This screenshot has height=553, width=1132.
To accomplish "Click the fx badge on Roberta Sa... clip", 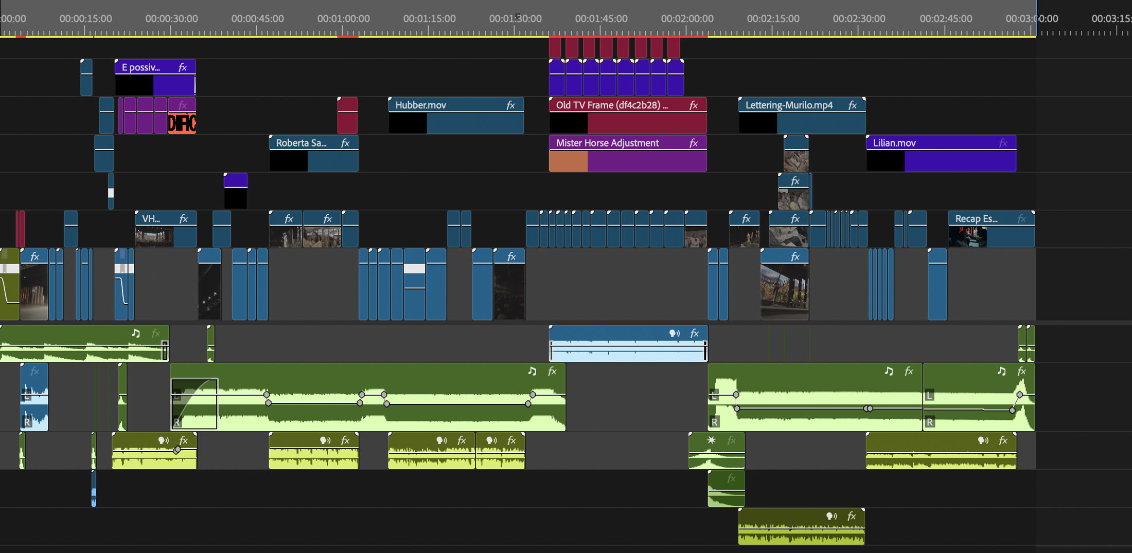I will coord(345,143).
